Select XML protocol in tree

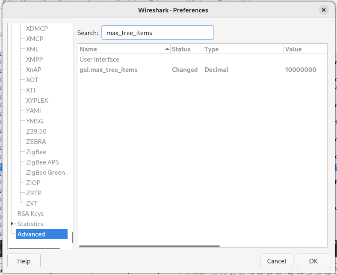point(32,49)
